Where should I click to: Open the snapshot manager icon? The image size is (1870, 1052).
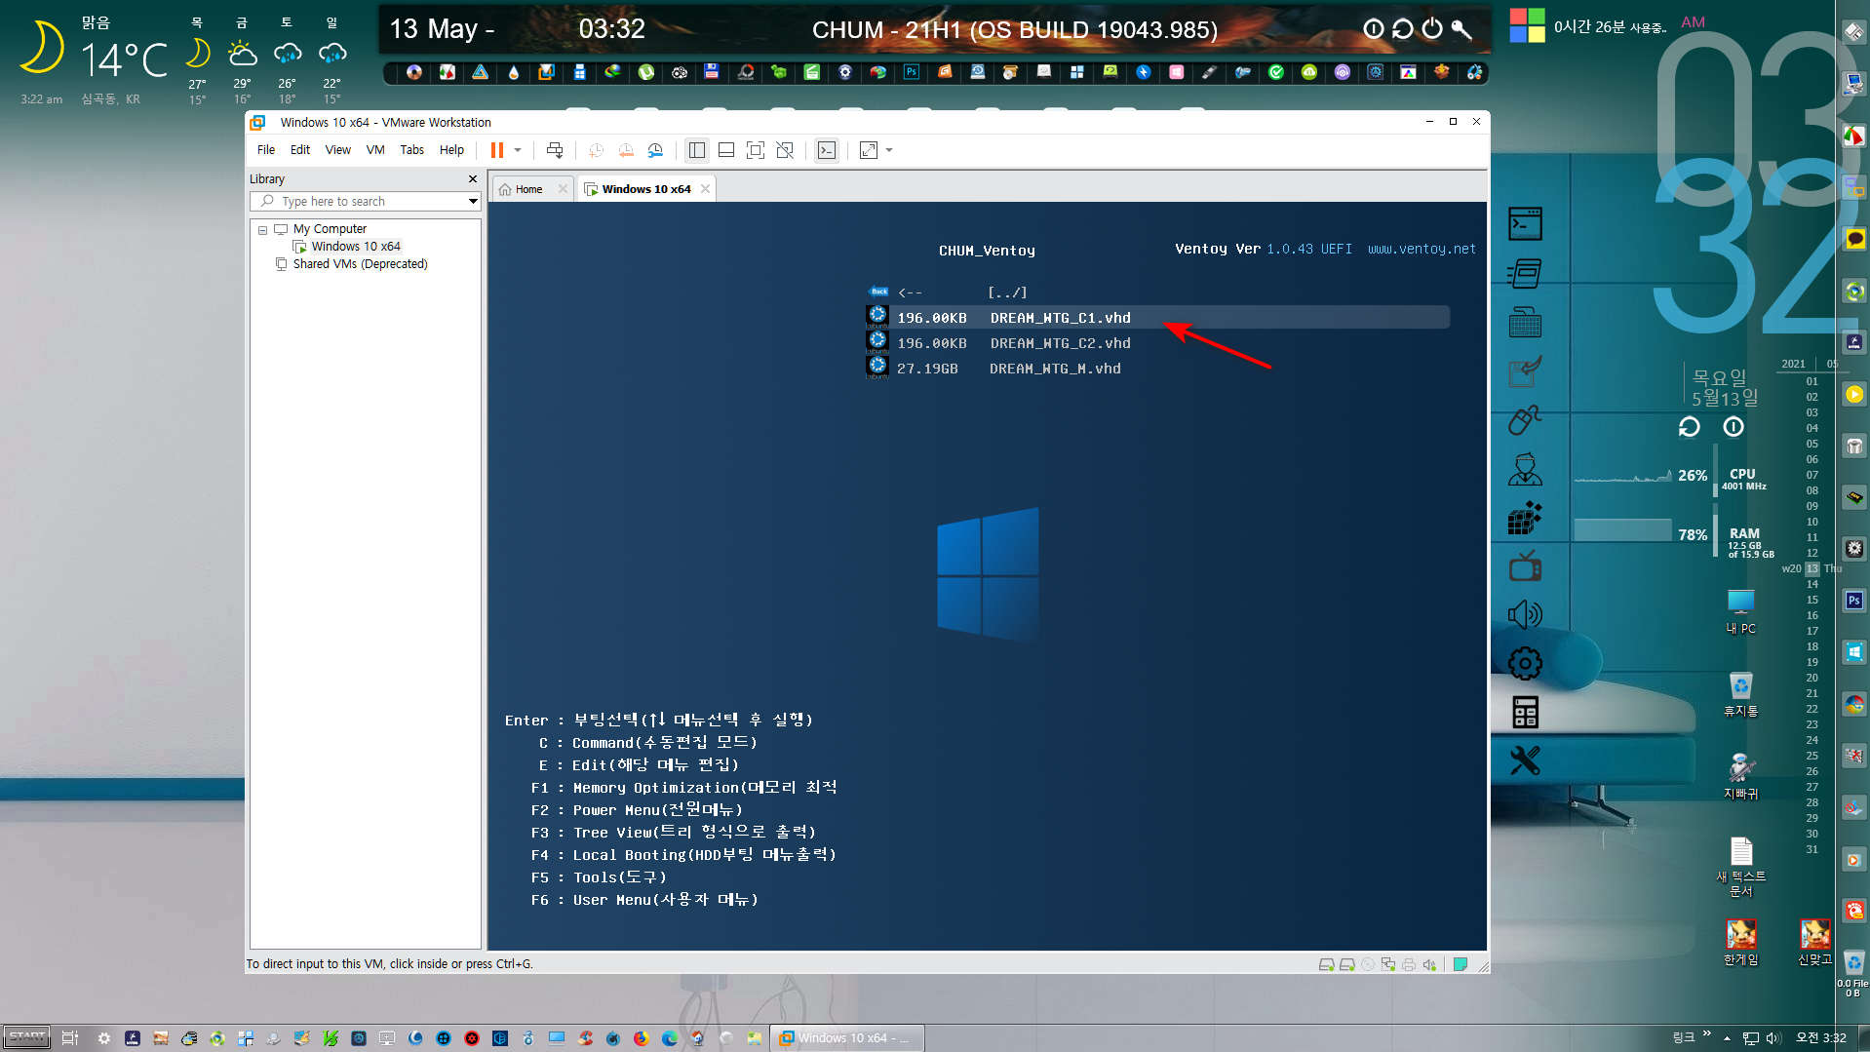tap(655, 150)
